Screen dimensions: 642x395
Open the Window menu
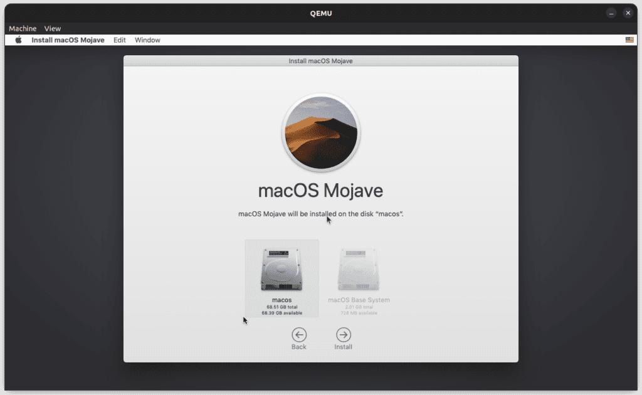pyautogui.click(x=147, y=40)
